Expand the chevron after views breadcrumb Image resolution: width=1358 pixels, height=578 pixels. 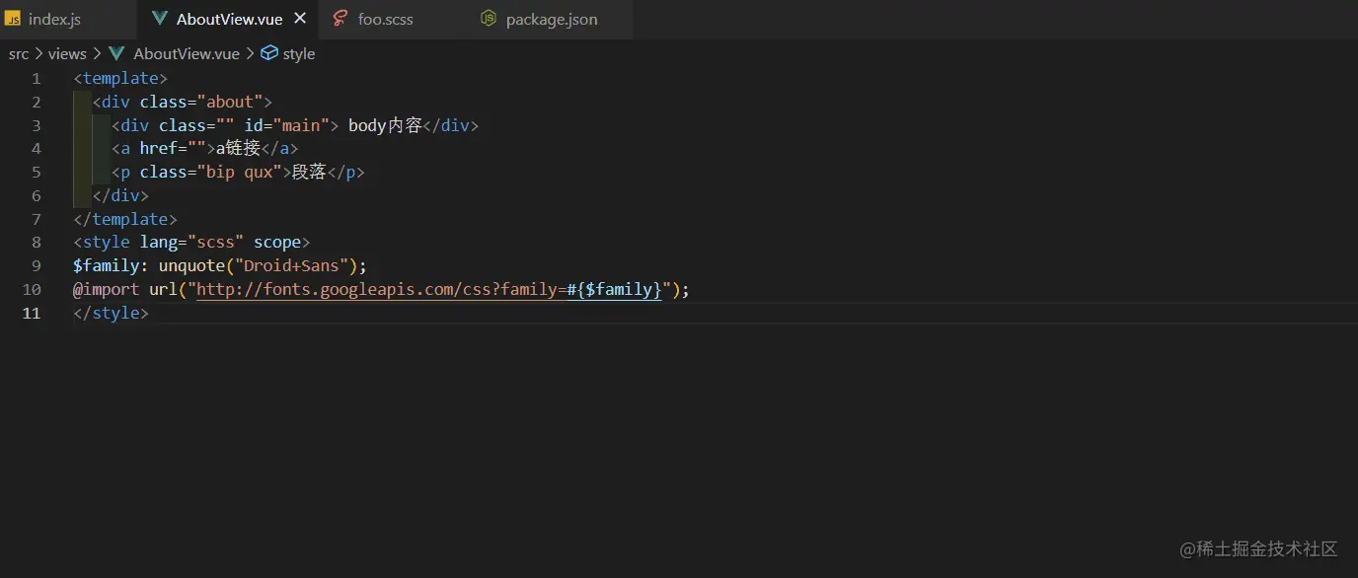(x=97, y=54)
